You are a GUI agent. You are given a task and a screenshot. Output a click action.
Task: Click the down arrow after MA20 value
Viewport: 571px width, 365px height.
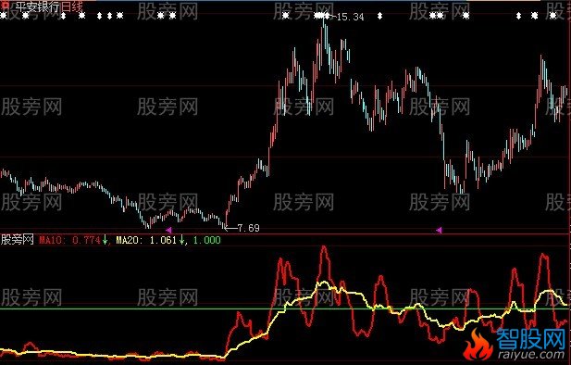coord(181,240)
